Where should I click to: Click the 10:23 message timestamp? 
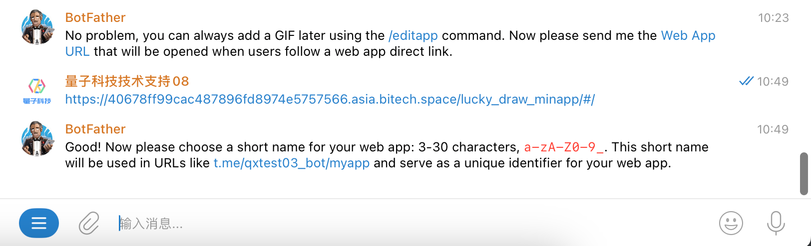773,18
